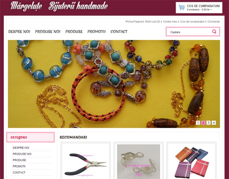The height and width of the screenshot is (179, 229).
Task: Select banner slide number 3
Action: [209, 122]
